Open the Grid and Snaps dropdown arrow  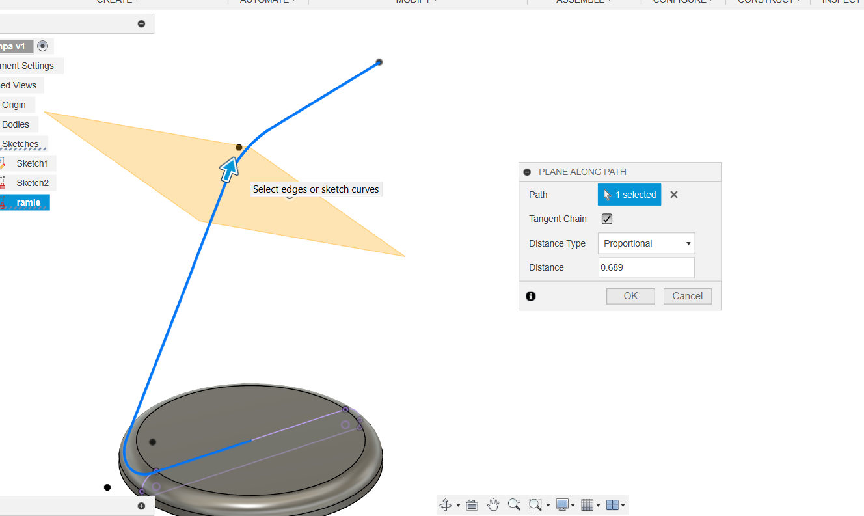coord(598,506)
